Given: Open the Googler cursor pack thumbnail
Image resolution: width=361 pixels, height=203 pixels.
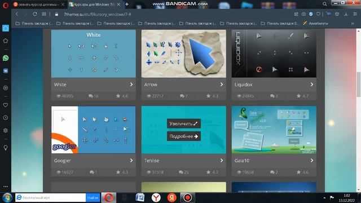Looking at the screenshot, I should point(94,130).
